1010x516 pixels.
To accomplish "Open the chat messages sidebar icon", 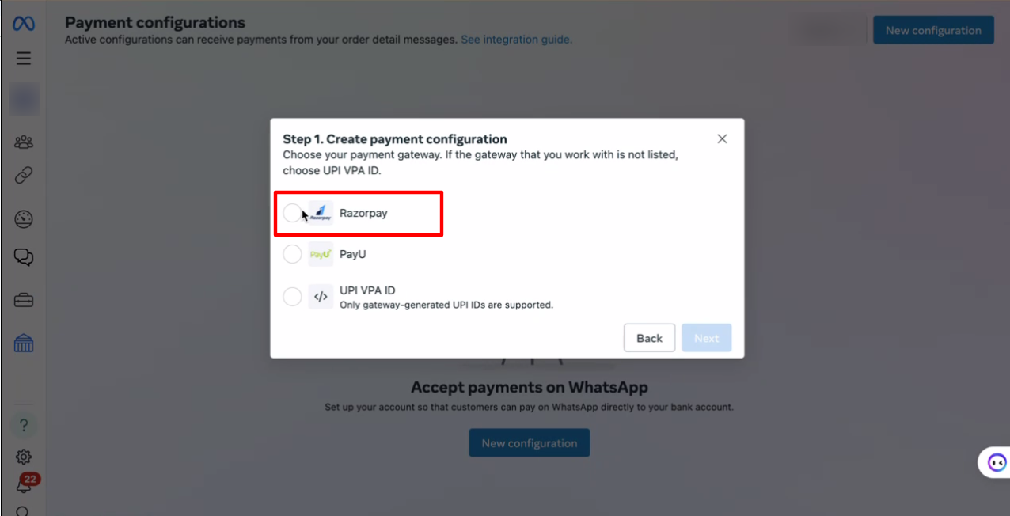I will tap(24, 257).
